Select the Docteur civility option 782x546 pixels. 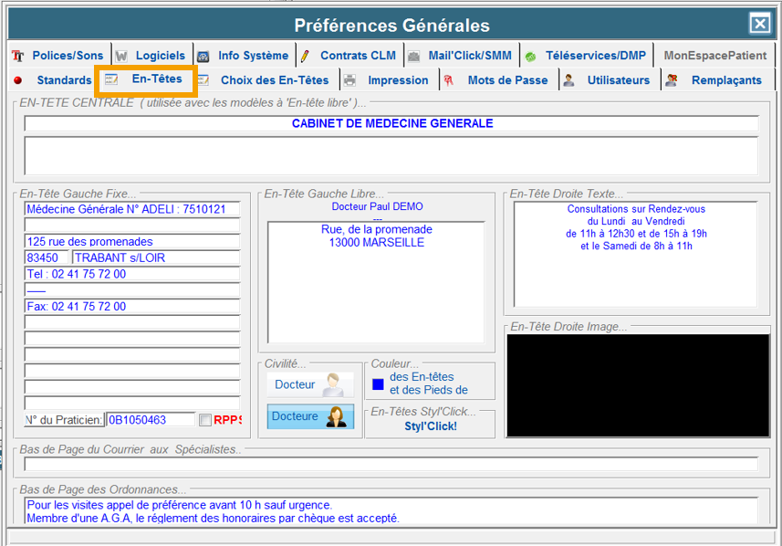(310, 384)
